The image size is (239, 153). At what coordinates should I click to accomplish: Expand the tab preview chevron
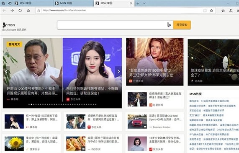(x=144, y=3)
